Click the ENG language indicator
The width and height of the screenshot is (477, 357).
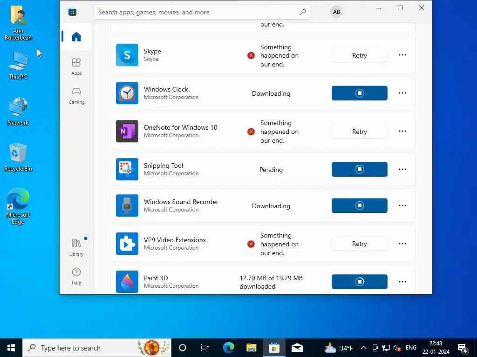pyautogui.click(x=411, y=348)
